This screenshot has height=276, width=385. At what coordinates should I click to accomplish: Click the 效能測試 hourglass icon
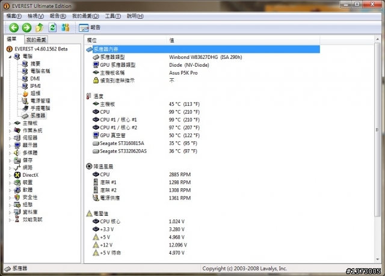coord(17,219)
